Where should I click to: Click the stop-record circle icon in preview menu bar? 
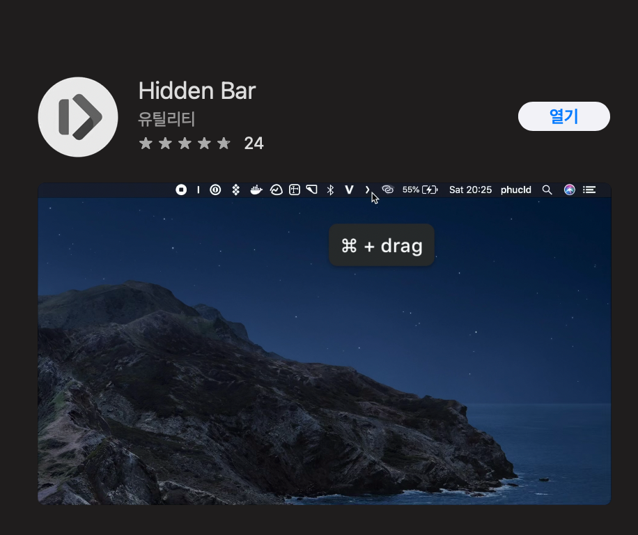point(181,189)
